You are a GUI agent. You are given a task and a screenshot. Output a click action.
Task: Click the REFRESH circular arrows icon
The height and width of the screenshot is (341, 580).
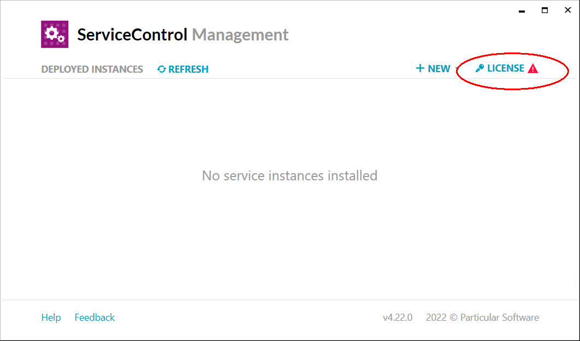(161, 69)
